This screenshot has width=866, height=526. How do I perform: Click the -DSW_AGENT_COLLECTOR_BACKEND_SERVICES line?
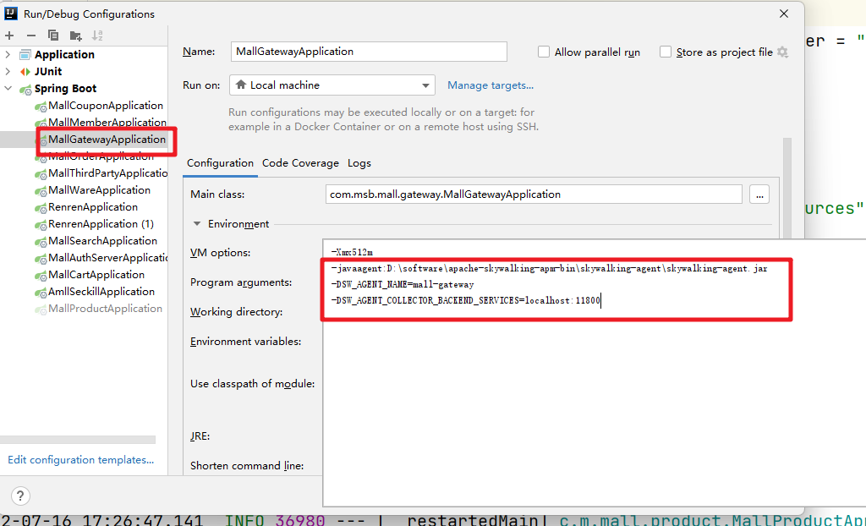[465, 300]
